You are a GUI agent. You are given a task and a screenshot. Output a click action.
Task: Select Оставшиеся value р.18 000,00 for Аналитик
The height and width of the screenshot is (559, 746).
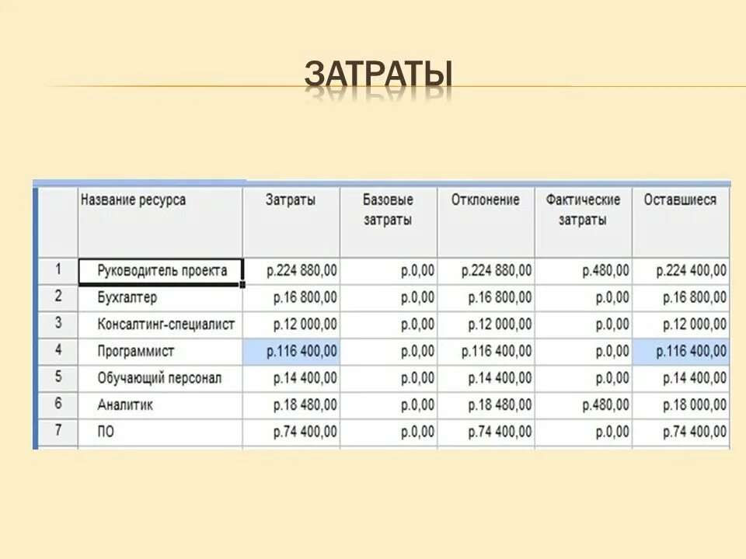tap(681, 405)
